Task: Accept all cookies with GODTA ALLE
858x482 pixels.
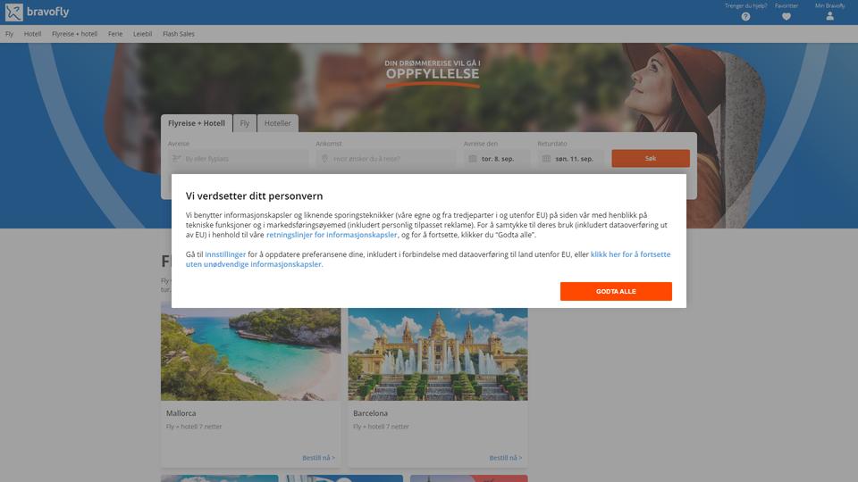Action: click(616, 291)
